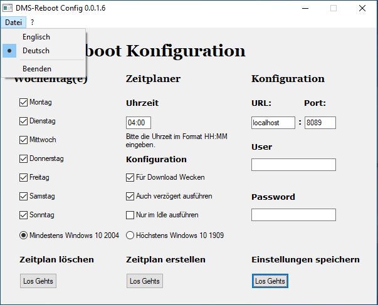
Task: Click the Port input field
Action: point(320,123)
